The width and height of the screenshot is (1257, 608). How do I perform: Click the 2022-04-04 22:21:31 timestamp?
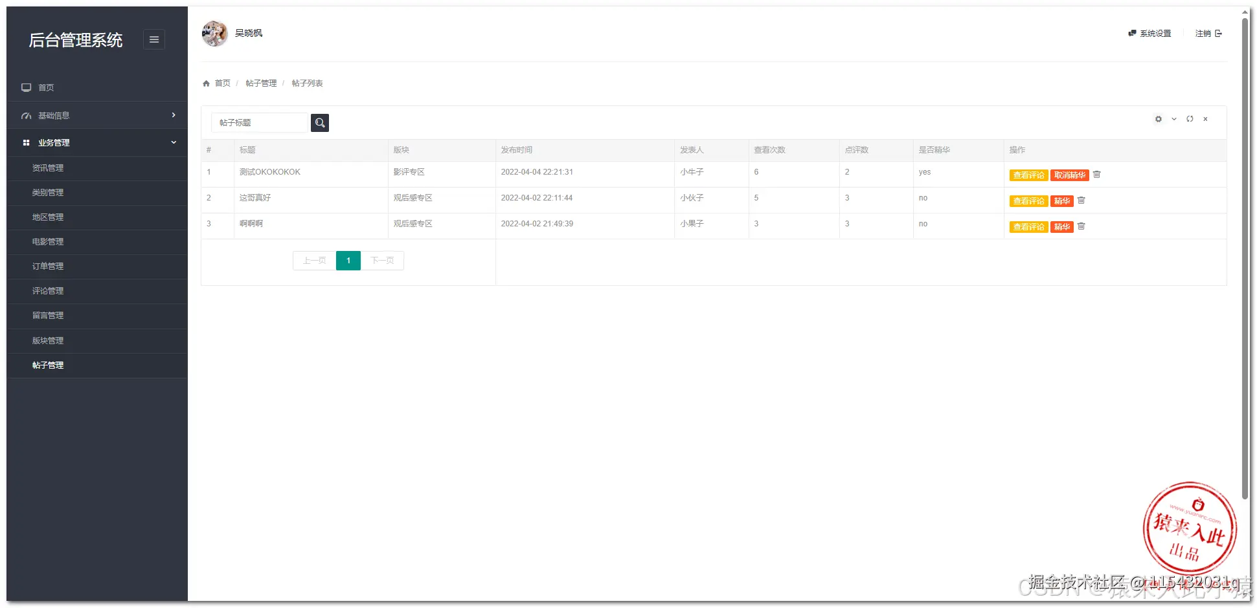click(x=537, y=172)
